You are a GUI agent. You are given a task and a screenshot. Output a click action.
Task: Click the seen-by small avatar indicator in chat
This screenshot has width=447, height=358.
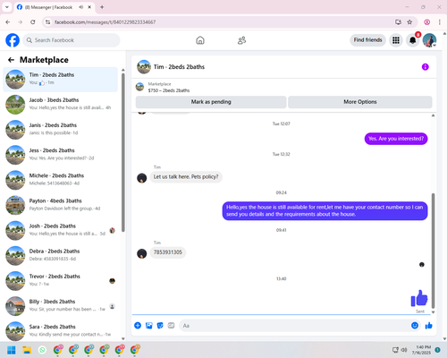pyautogui.click(x=422, y=264)
